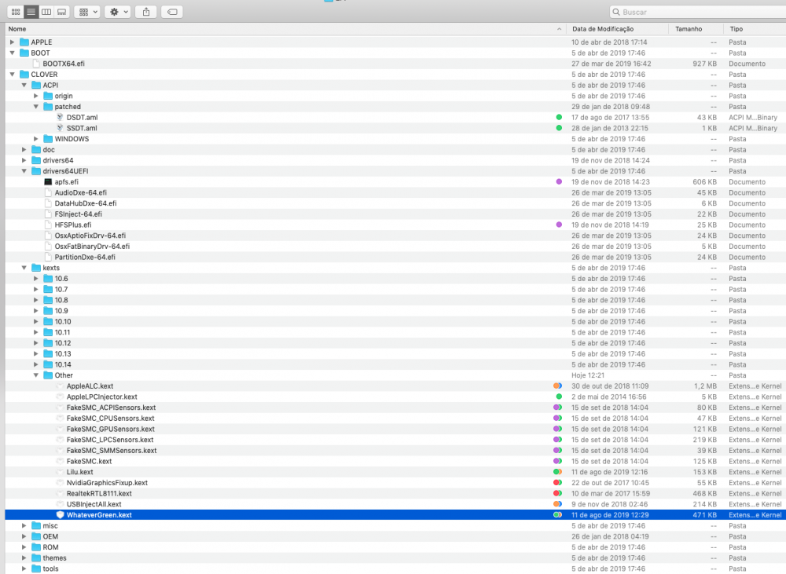The height and width of the screenshot is (574, 786).
Task: Collapse the drivers64UEFI folder disclosure triangle
Action: (x=24, y=171)
